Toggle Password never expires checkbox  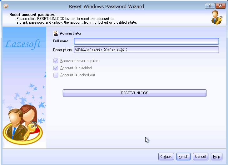[56, 61]
